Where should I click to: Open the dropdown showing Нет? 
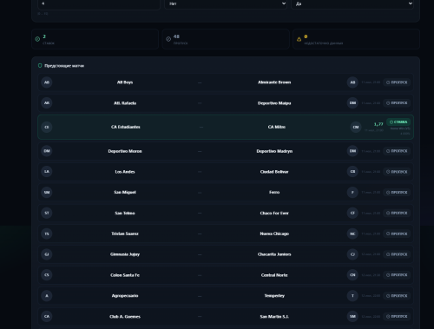point(226,3)
